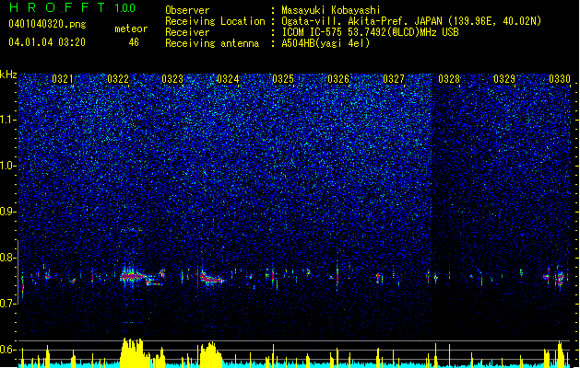580x368 pixels.
Task: Click the meteor count value 46
Action: [x=134, y=42]
